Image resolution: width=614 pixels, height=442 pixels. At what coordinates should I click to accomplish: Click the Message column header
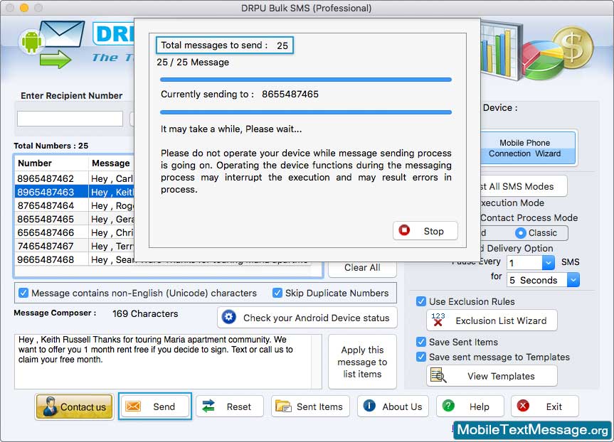coord(111,163)
